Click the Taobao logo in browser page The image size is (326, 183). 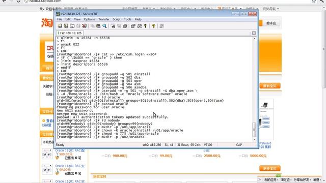pyautogui.click(x=47, y=22)
